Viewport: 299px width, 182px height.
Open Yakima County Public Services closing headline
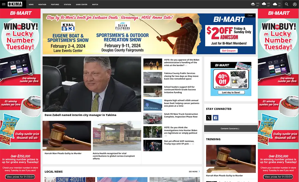coord(181,76)
